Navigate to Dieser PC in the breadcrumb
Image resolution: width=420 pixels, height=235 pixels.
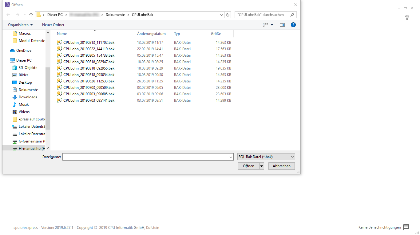(x=55, y=15)
